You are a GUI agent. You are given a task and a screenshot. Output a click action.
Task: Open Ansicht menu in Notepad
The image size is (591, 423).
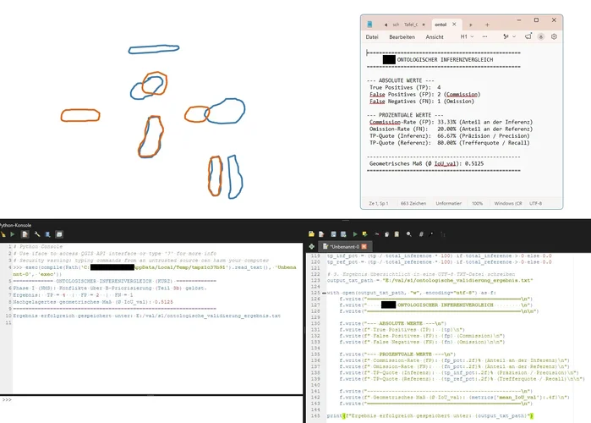pos(435,37)
